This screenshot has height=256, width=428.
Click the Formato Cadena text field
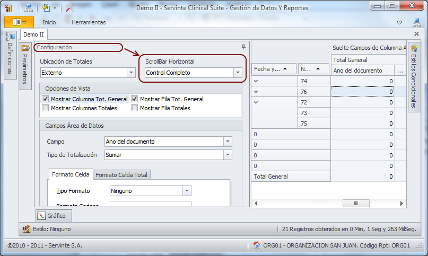pyautogui.click(x=150, y=204)
